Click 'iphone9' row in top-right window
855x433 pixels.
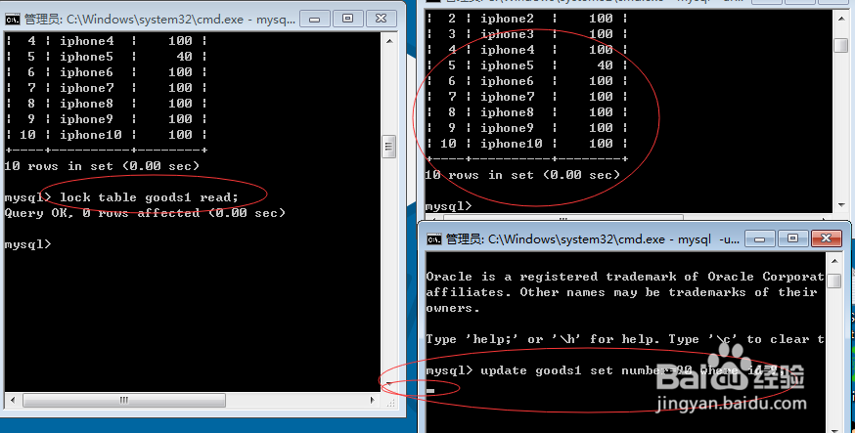click(527, 128)
